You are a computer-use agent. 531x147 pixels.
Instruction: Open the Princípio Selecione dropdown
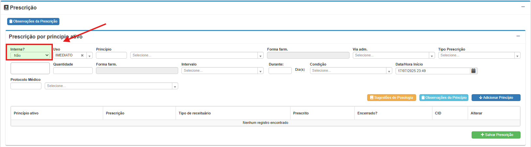(196, 55)
